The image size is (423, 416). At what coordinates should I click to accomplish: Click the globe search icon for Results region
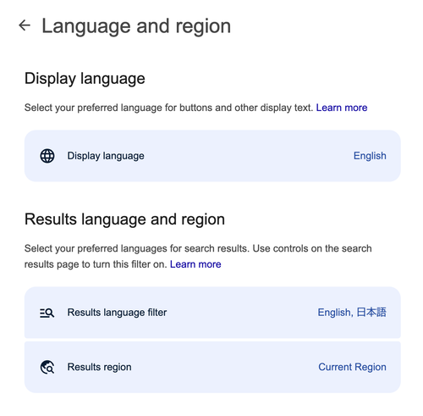[47, 367]
